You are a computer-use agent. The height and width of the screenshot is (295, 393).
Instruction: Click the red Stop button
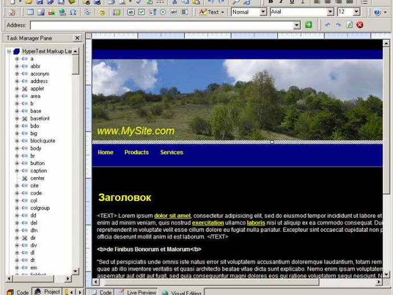coord(360,25)
